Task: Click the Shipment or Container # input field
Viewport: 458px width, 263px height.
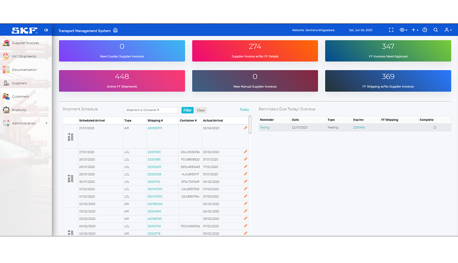Action: pyautogui.click(x=151, y=110)
